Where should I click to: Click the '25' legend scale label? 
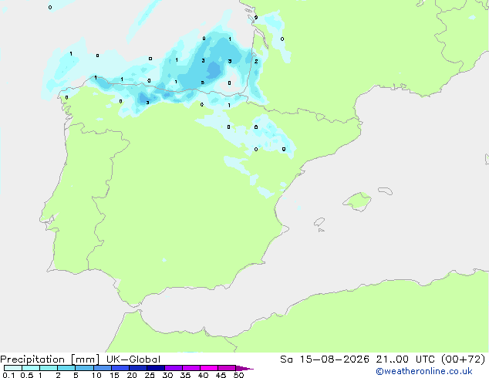pos(150,375)
